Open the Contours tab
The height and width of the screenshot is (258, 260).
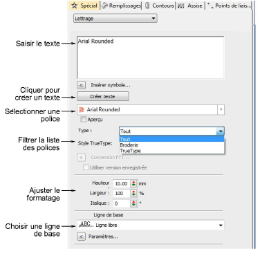tap(159, 6)
